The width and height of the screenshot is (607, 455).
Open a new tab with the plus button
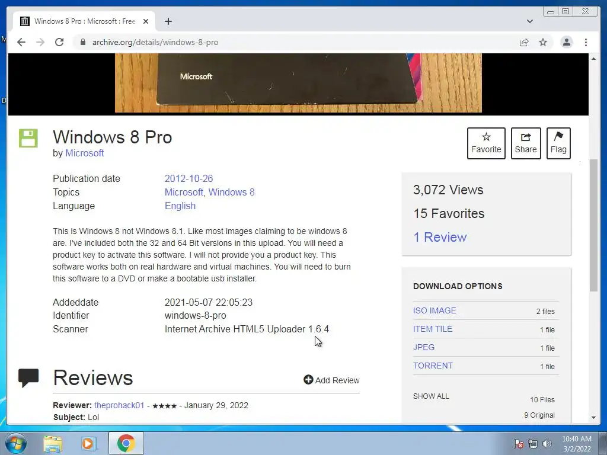click(x=168, y=21)
